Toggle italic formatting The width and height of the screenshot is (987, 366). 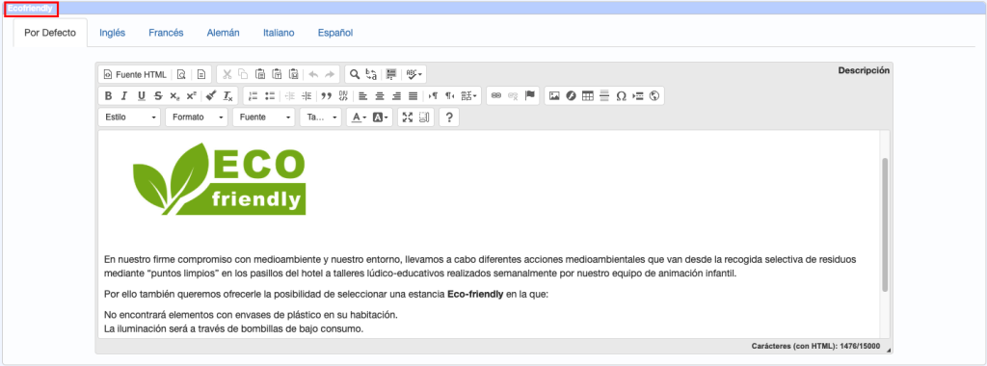point(124,95)
